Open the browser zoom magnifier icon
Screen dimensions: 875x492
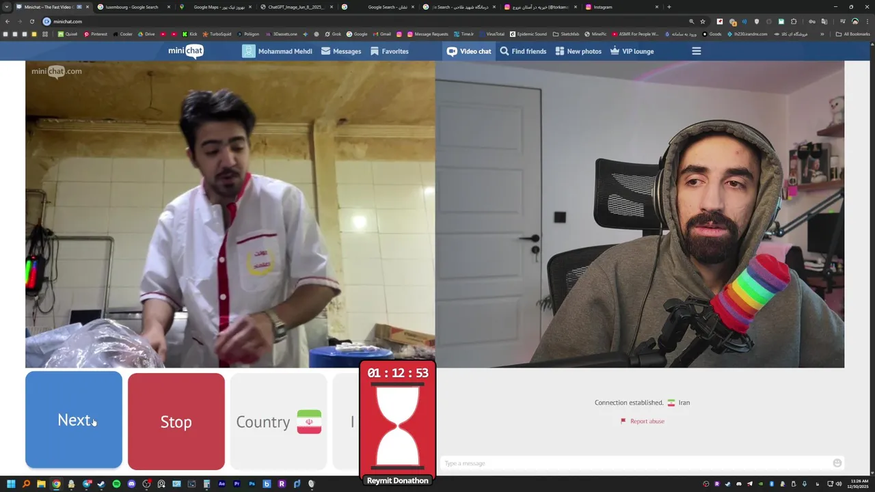[x=692, y=21]
